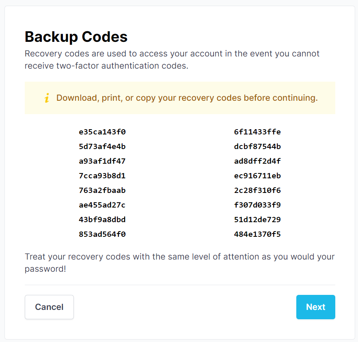
Task: Click the Backup Codes heading
Action: (x=76, y=37)
